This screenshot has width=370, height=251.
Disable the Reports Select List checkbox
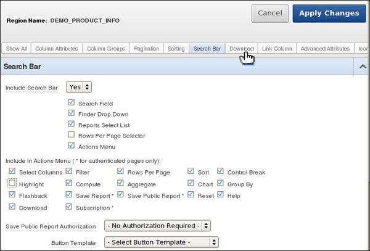[x=72, y=125]
